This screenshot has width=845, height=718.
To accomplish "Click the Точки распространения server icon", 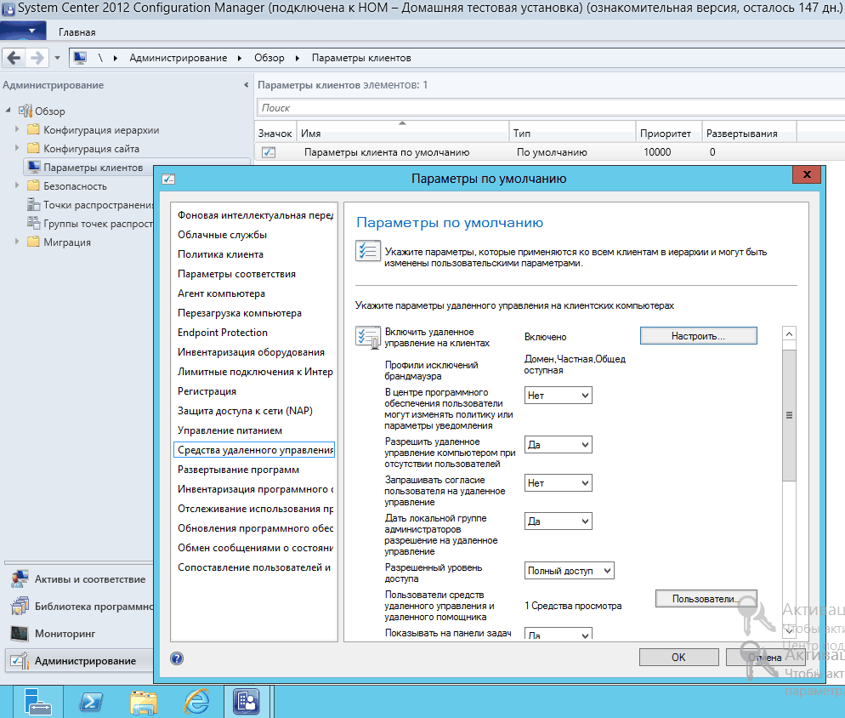I will coord(33,204).
